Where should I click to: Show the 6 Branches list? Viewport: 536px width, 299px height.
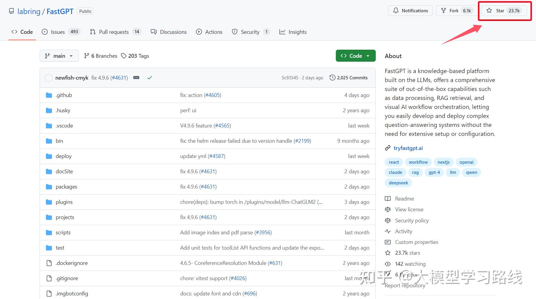point(101,56)
